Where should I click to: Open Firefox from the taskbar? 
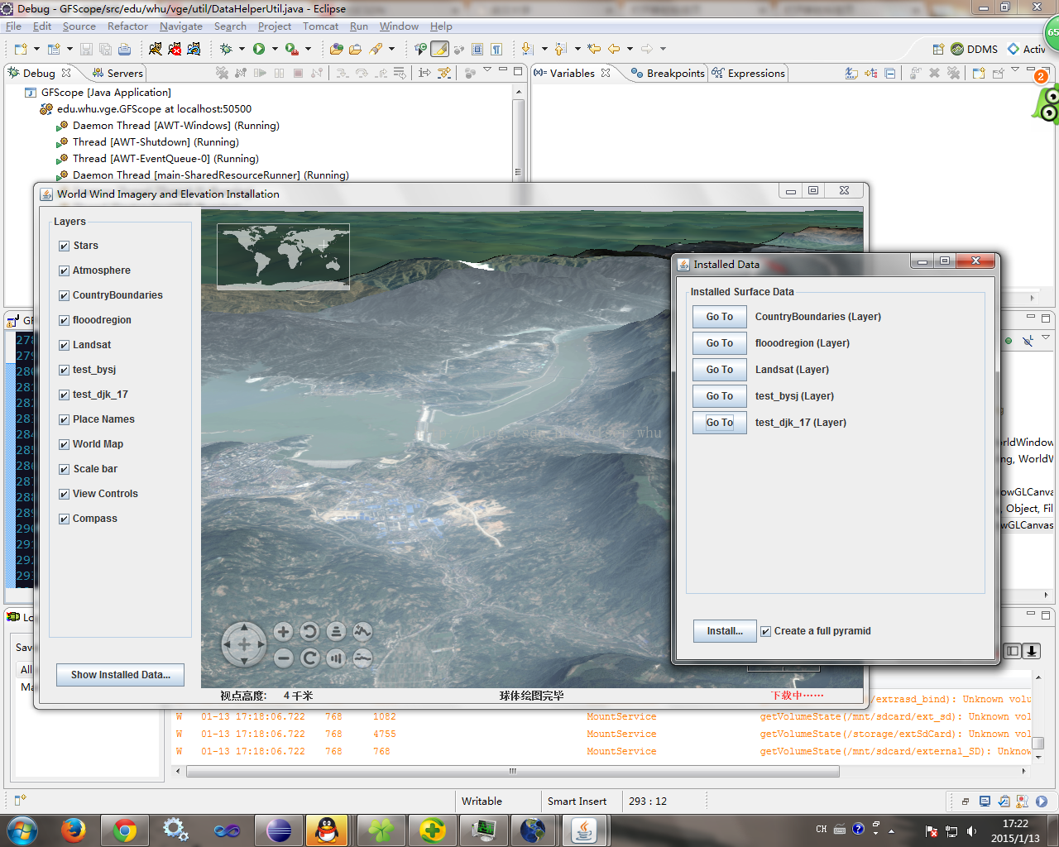click(74, 830)
